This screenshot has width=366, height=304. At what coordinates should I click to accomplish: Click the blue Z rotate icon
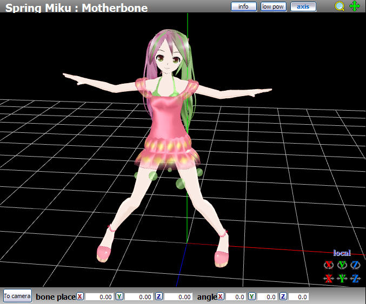point(355,265)
